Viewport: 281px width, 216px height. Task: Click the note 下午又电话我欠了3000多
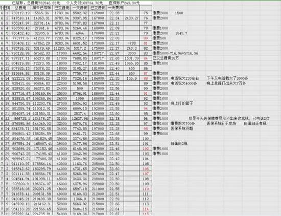point(227,78)
